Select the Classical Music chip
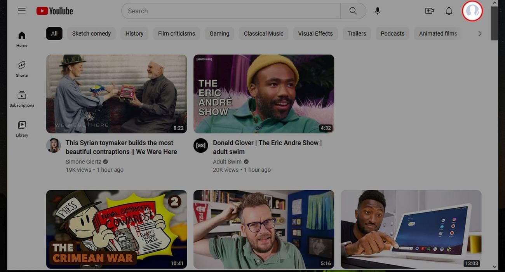This screenshot has height=272, width=505. coord(263,34)
